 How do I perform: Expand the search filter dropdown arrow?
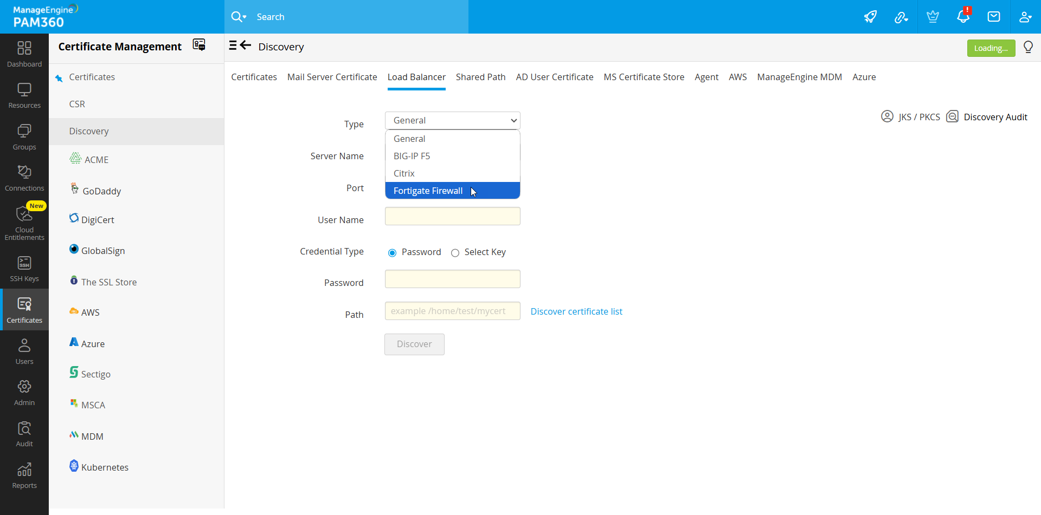tap(245, 17)
